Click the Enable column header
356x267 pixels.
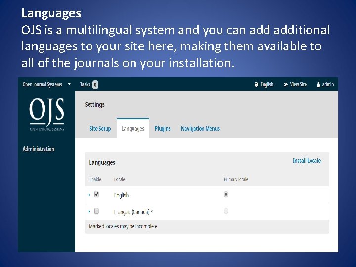95,179
